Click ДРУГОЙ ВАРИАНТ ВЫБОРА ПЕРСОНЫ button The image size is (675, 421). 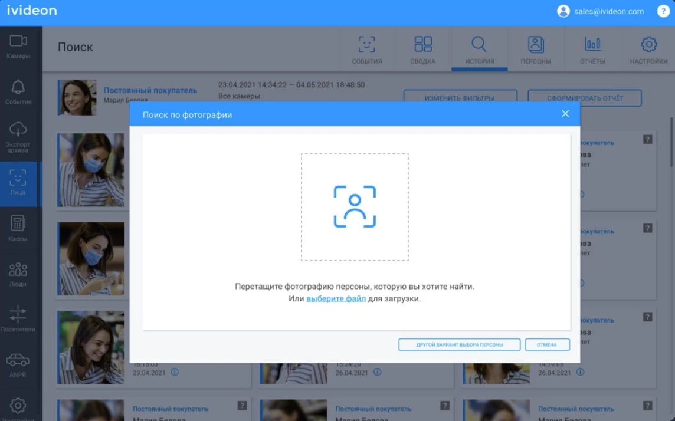click(459, 344)
